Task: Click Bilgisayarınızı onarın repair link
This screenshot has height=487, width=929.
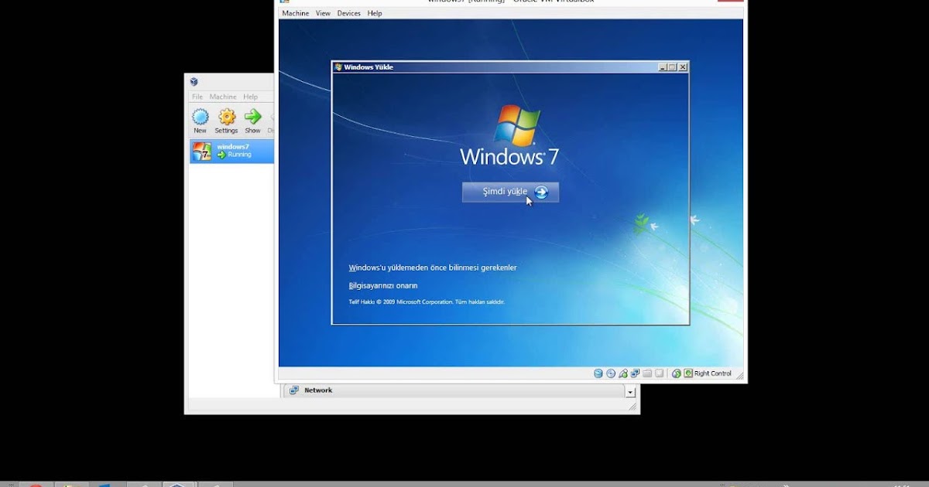Action: 383,285
